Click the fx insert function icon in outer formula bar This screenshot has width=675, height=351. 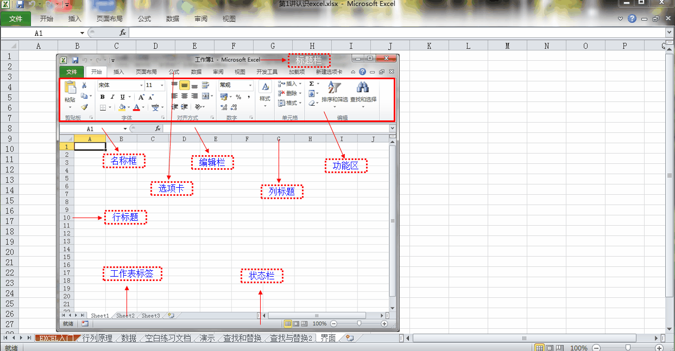click(123, 33)
